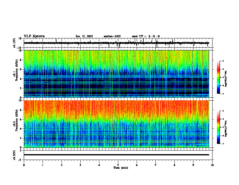Click the ch.2 colorbar log(PSD) label
Screen dimensions: 239x185
226,128
